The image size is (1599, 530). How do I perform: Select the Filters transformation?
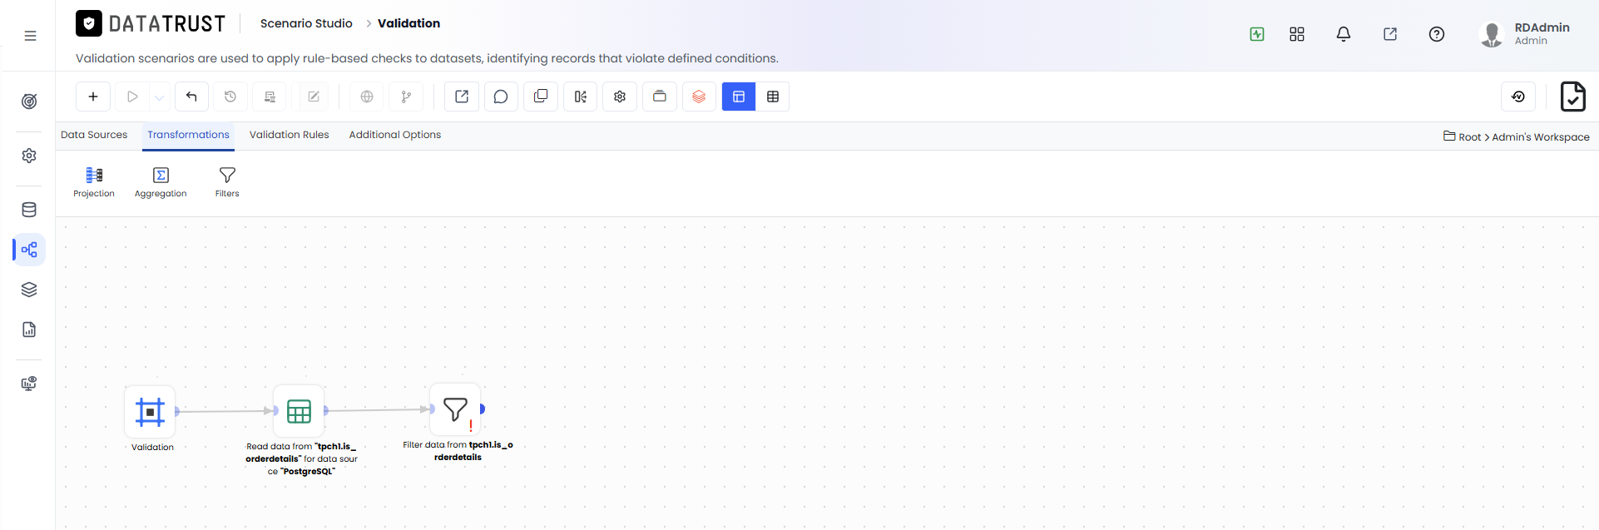pos(227,182)
